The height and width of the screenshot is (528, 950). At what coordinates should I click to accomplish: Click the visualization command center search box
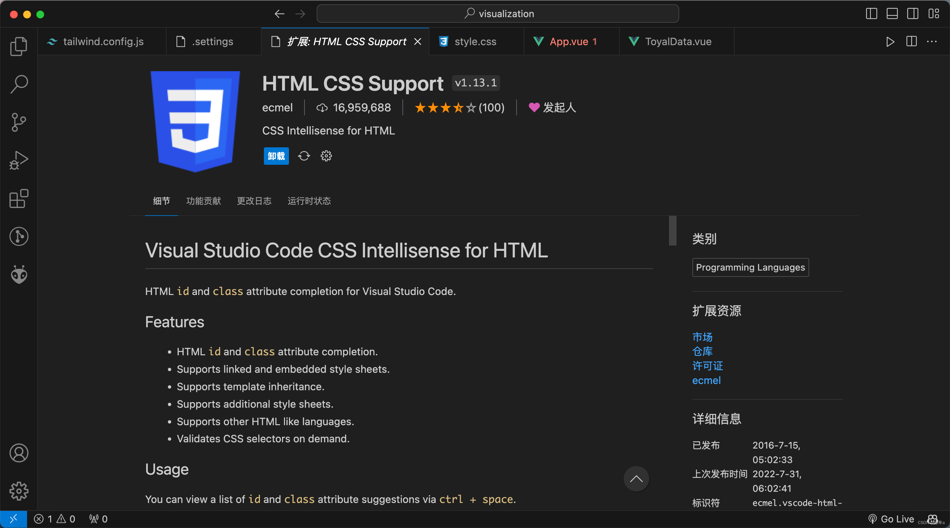tap(497, 14)
